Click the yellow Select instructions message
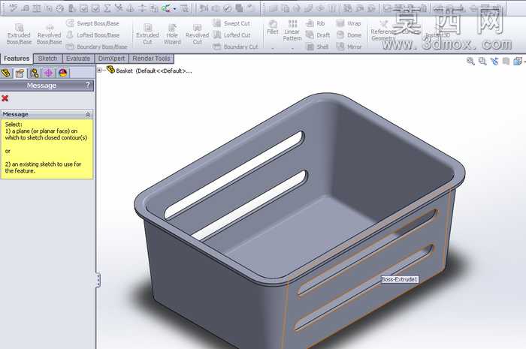Viewport: 526px width, 349px height. [47, 149]
